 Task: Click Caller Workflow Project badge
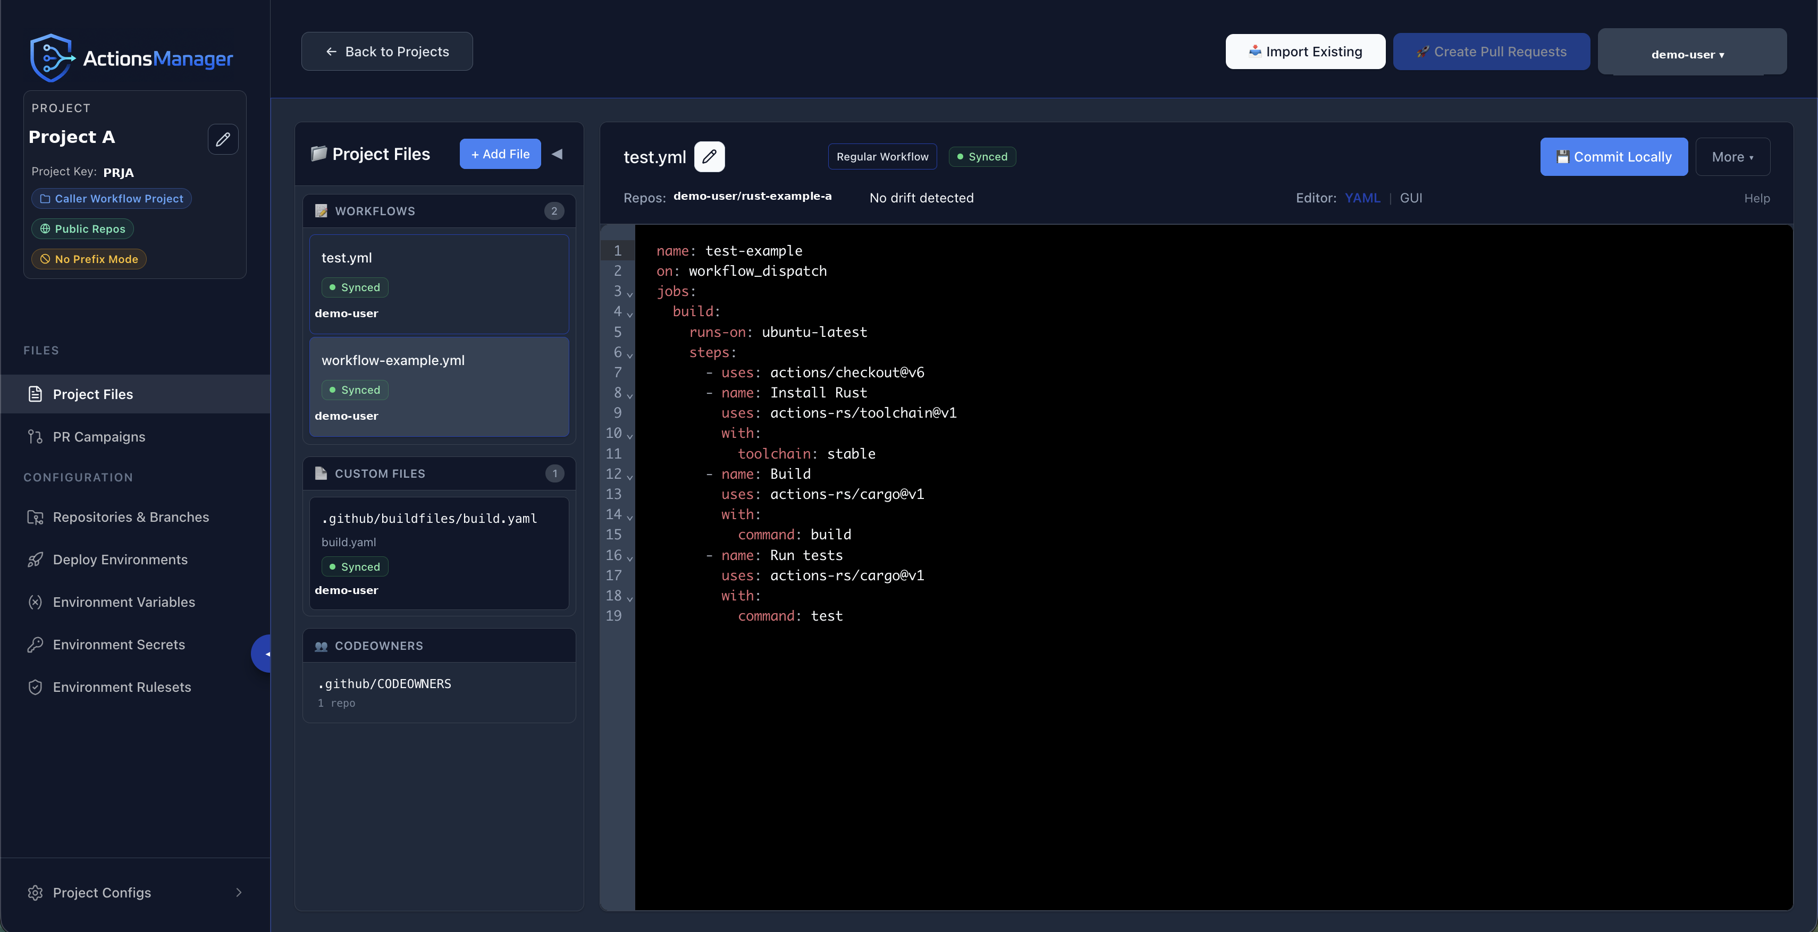[x=112, y=199]
